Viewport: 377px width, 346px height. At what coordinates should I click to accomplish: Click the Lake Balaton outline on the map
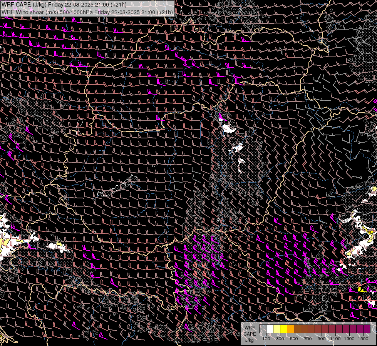118,186
